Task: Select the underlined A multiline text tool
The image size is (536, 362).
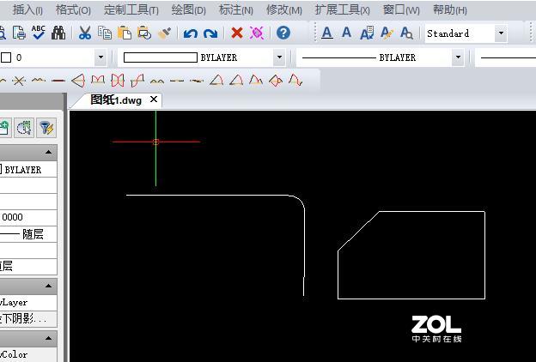Action: pyautogui.click(x=327, y=33)
